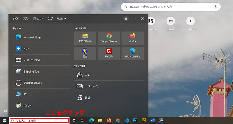Click the ここに入力して検索 taskbar search box

(x=39, y=120)
